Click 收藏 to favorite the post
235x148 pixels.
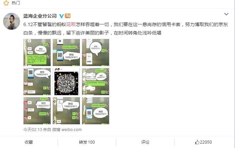click(29, 142)
